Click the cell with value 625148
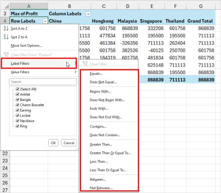Viewport: 221px width, 193px height. [152, 65]
